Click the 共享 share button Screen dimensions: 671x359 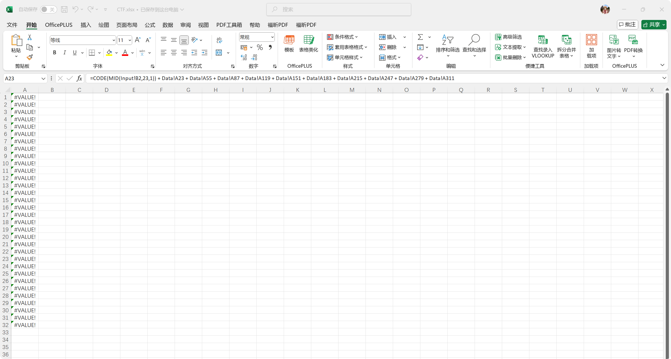coord(652,25)
